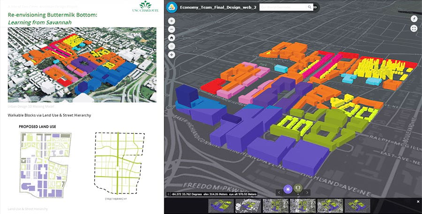Open the layers tool green icon
This screenshot has width=422, height=214.
click(298, 188)
